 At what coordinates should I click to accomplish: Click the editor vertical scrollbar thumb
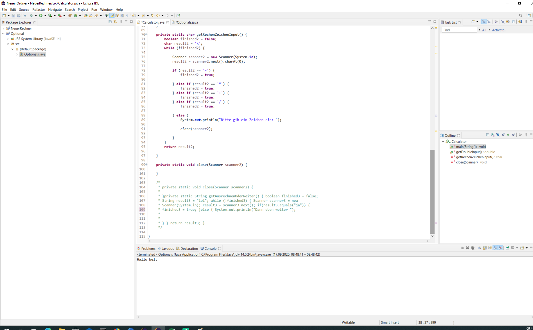(x=432, y=191)
